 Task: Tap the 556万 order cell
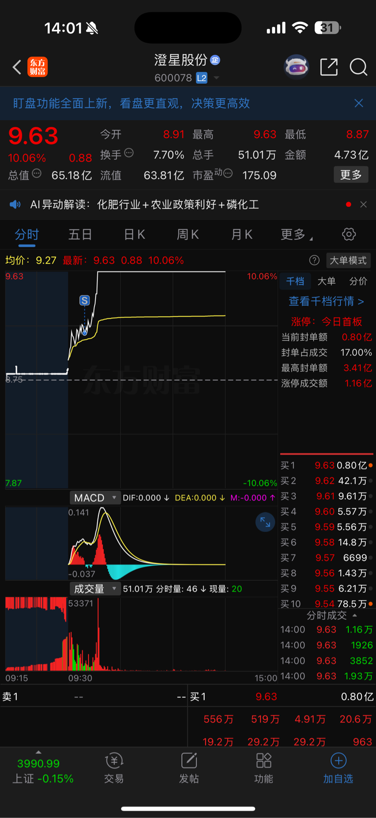[x=218, y=719]
